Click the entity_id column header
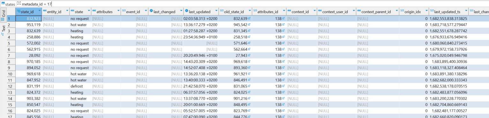This screenshot has width=489, height=118. coord(56,12)
